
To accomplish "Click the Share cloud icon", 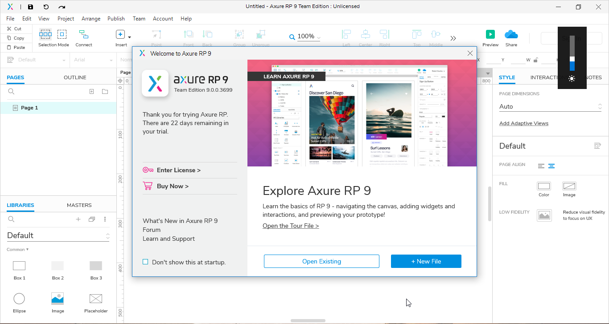I will click(511, 34).
